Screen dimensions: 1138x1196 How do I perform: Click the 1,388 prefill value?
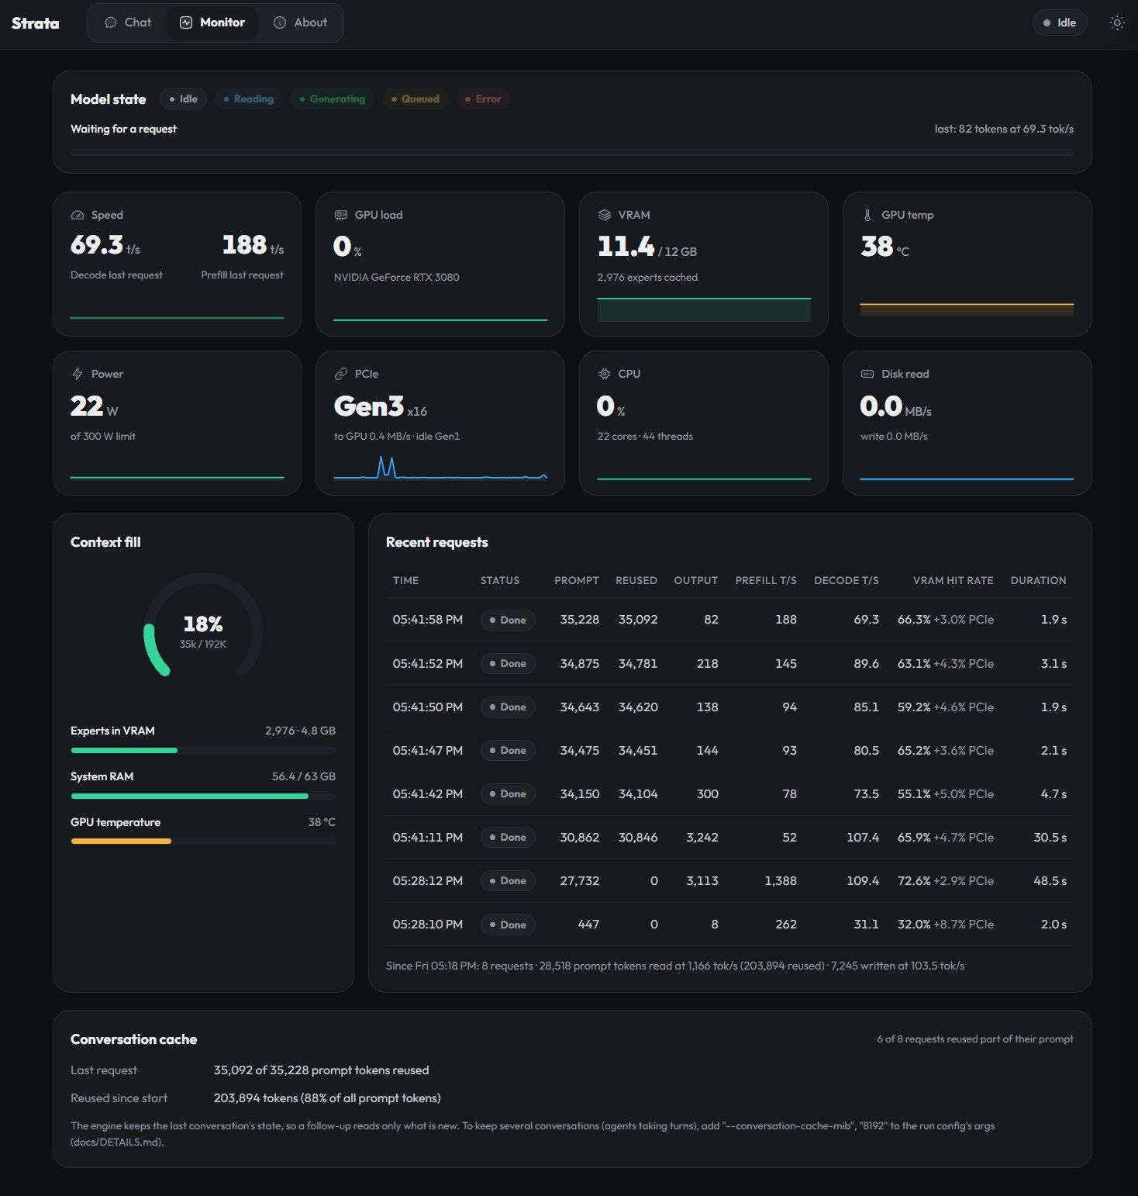[780, 881]
